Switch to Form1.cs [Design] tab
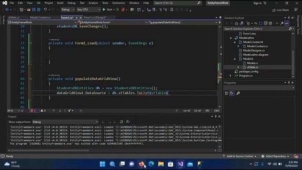Viewport: 302px width, 170px height. click(95, 17)
